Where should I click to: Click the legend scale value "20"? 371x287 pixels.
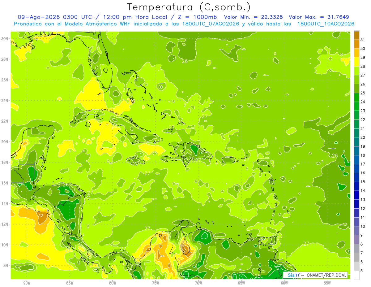click(363, 137)
